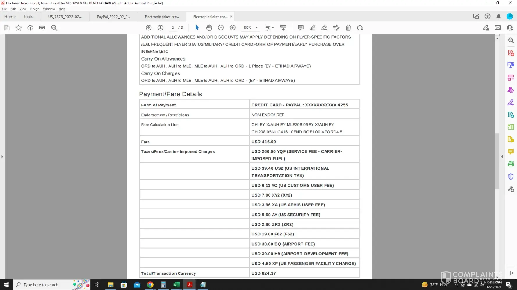The image size is (517, 290).
Task: Click the Zoom in plus icon
Action: click(233, 28)
